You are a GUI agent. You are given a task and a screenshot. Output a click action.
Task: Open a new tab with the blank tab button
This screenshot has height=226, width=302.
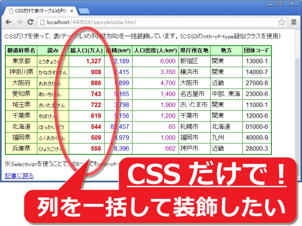84,11
